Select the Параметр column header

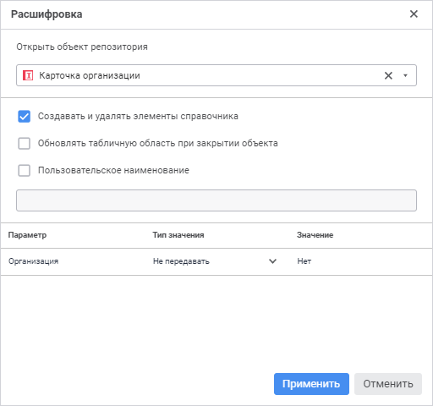(x=27, y=235)
